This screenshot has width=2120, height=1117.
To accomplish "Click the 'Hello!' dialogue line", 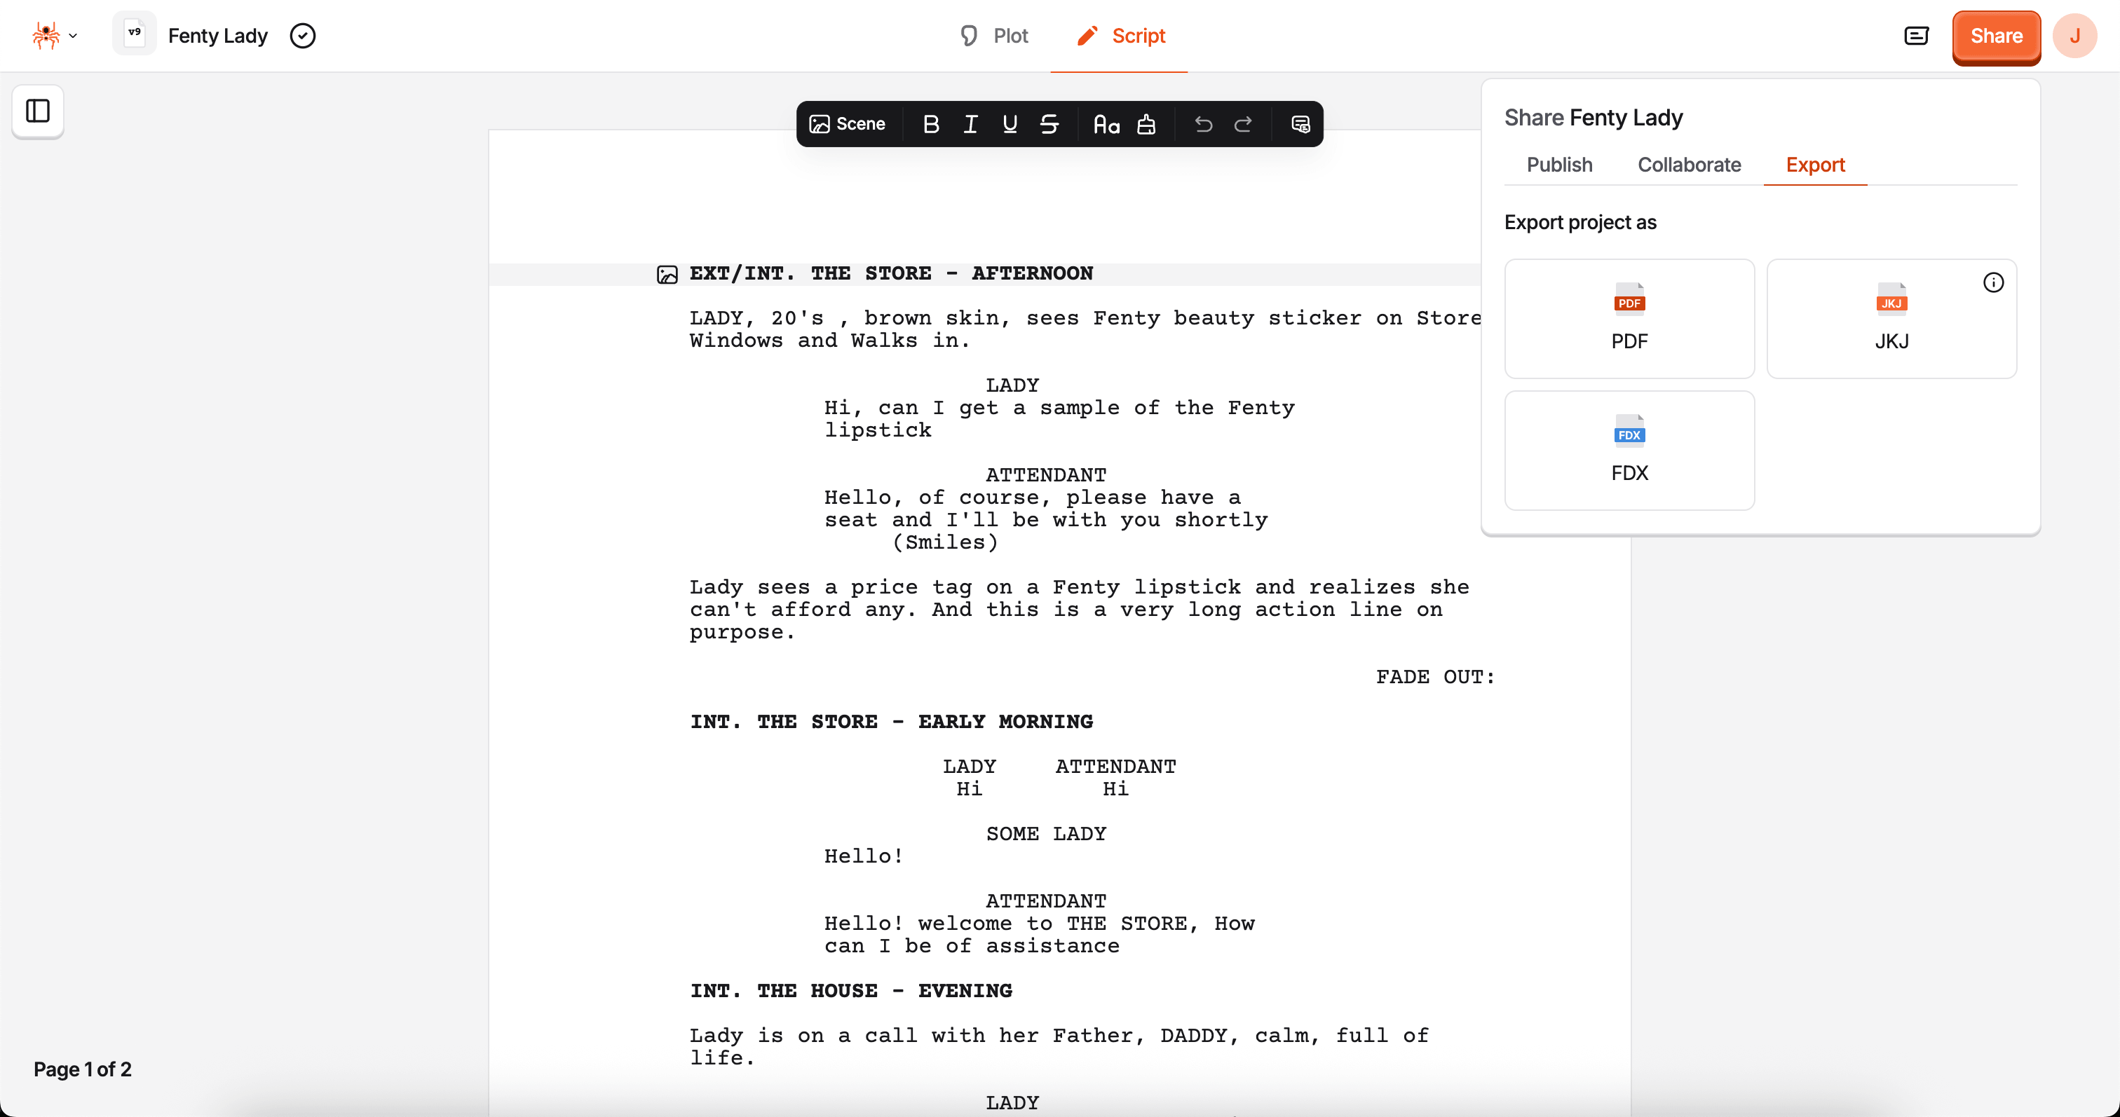I will [x=863, y=856].
